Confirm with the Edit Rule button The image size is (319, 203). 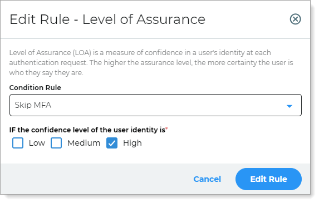[x=268, y=179]
